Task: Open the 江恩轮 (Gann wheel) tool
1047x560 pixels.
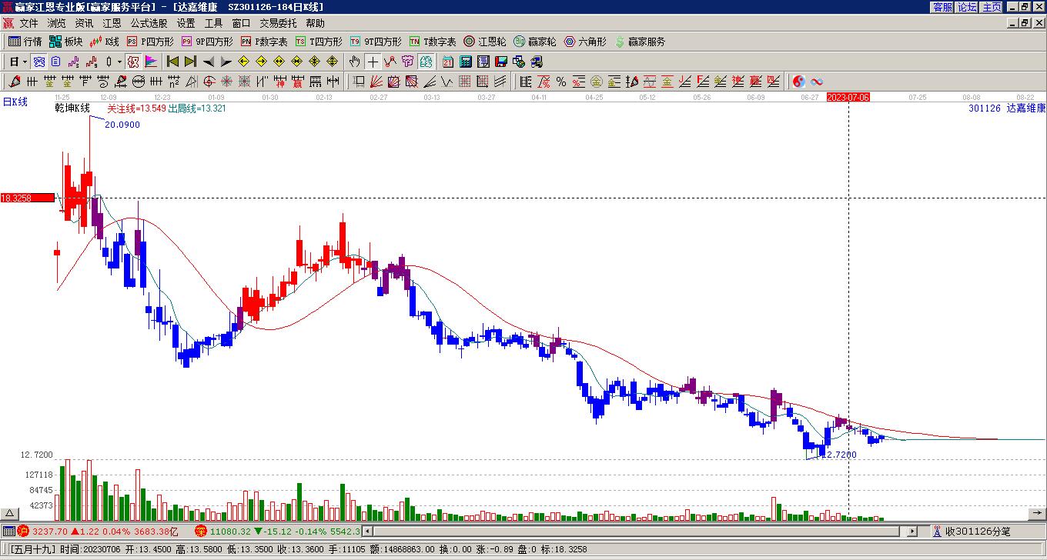Action: pyautogui.click(x=485, y=42)
